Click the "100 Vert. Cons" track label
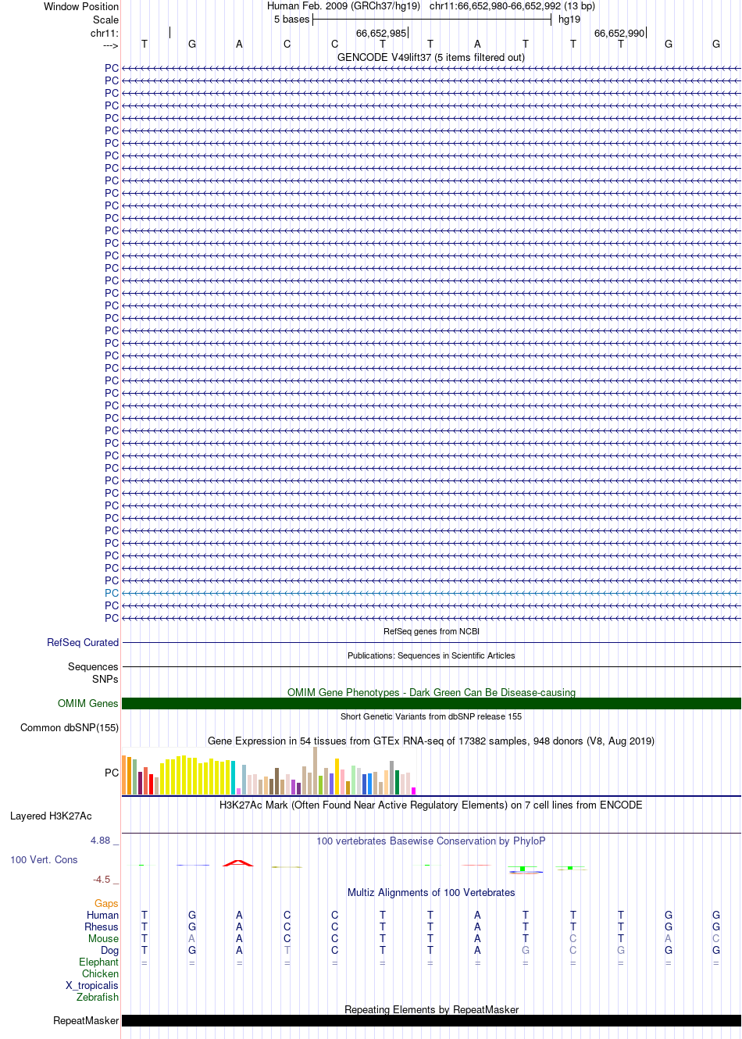Screen dimensions: 742x1039 pos(44,859)
